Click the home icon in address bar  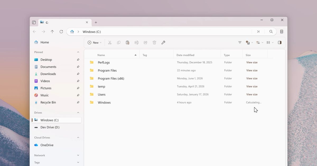(72, 32)
